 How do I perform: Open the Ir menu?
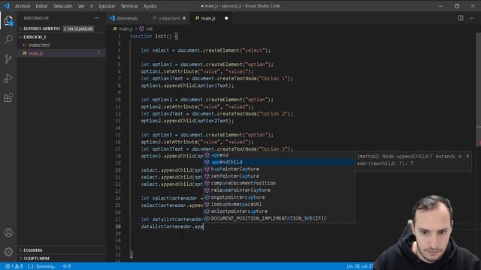pyautogui.click(x=92, y=6)
